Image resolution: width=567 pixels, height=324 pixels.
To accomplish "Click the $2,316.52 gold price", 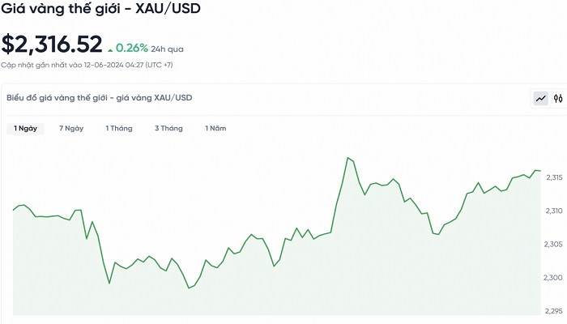I will click(52, 45).
